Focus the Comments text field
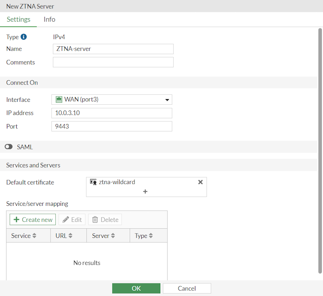Image resolution: width=323 pixels, height=296 pixels. coord(113,62)
